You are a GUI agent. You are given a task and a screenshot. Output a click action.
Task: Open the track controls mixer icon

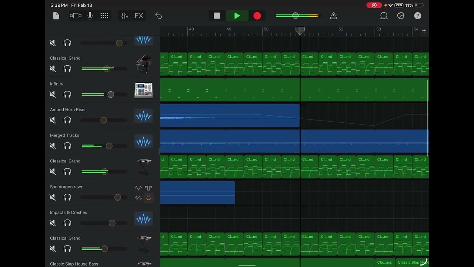point(125,16)
